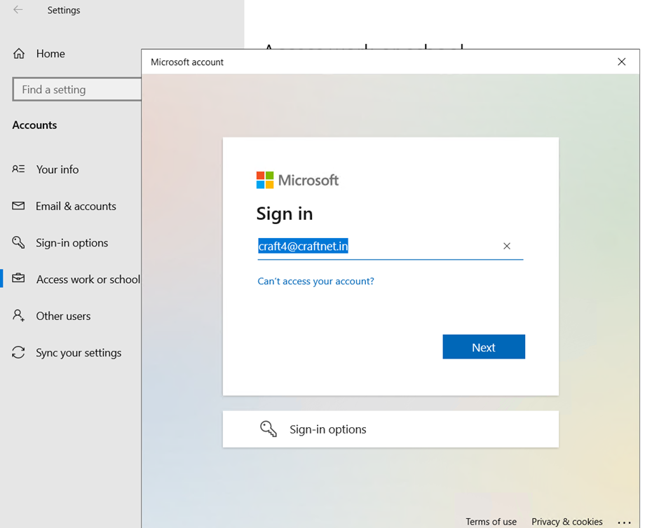This screenshot has width=659, height=528.
Task: Click the Other users person icon
Action: [x=18, y=315]
